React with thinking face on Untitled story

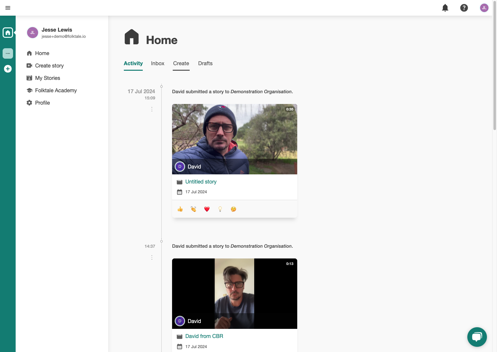pyautogui.click(x=234, y=209)
